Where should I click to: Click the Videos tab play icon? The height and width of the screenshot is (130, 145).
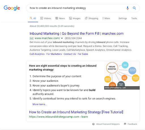(42, 18)
